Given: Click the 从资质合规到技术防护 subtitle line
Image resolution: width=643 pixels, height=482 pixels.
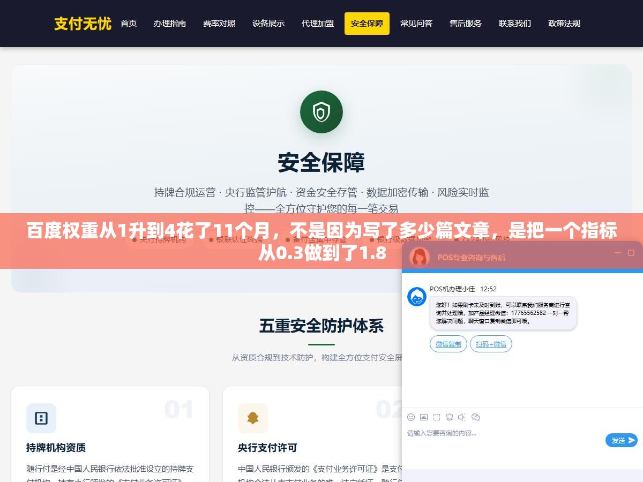Looking at the screenshot, I should [x=317, y=357].
